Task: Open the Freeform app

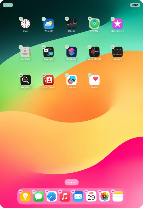Action: click(71, 80)
